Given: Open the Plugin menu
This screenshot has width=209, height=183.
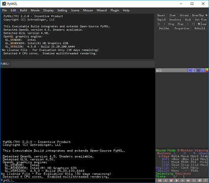Looking at the screenshot, I should tap(115, 10).
